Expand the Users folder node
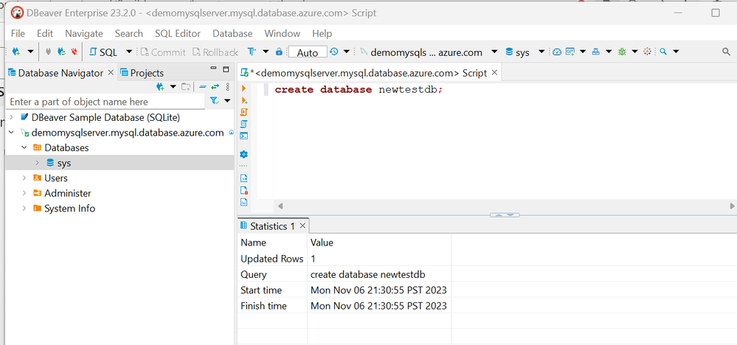 (x=24, y=178)
